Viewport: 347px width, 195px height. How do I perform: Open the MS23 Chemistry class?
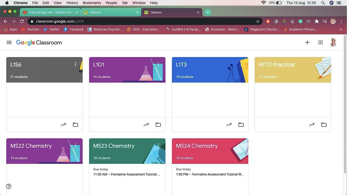pos(114,146)
